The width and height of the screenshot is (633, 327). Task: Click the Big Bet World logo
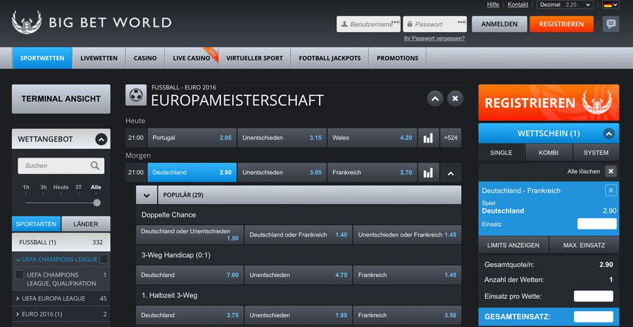point(92,23)
